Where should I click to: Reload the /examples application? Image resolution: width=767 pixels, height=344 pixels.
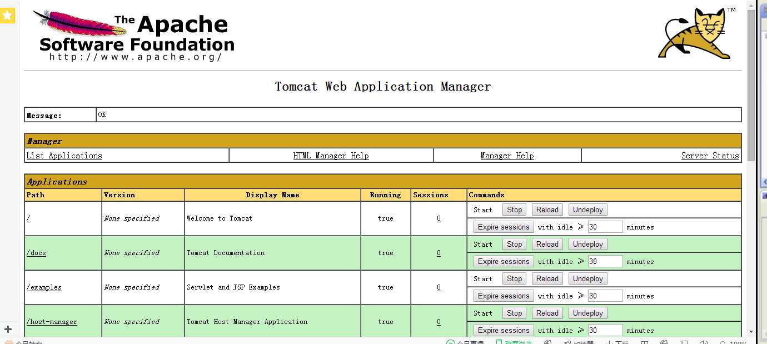547,278
